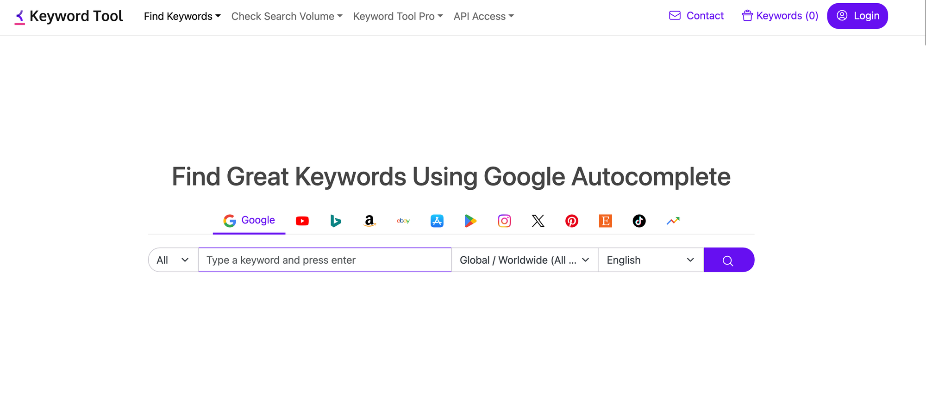Open the Google Trends tab

[673, 221]
